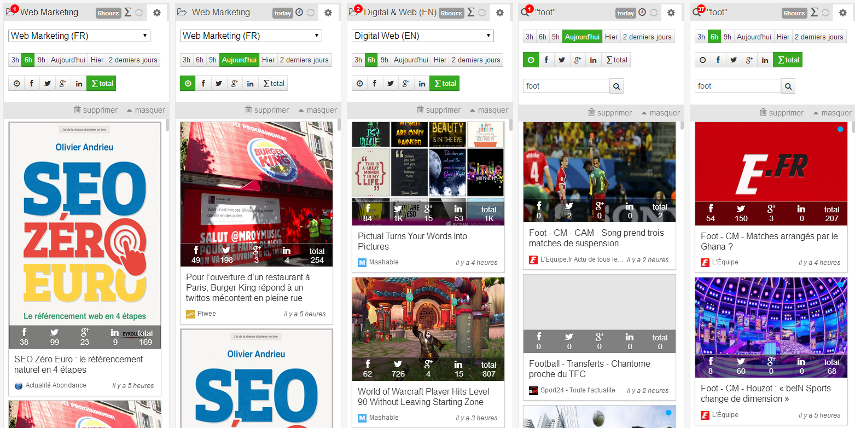Open "Pictual Turns Your Words Into Pictures" article

[x=412, y=241]
